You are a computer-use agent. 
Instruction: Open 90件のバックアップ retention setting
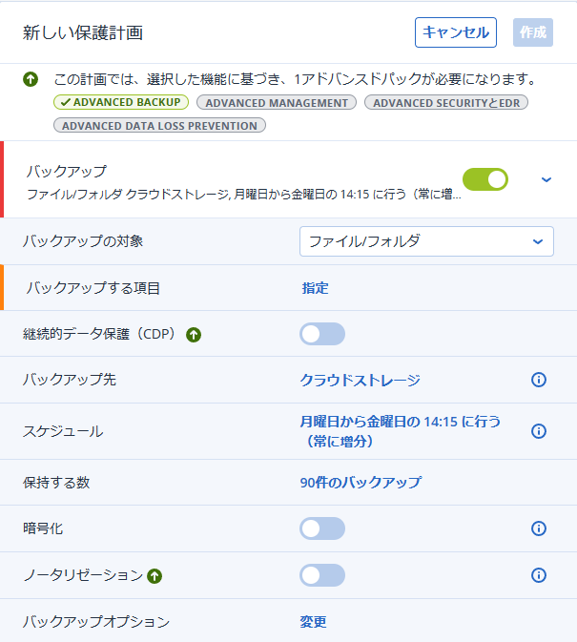click(x=361, y=482)
